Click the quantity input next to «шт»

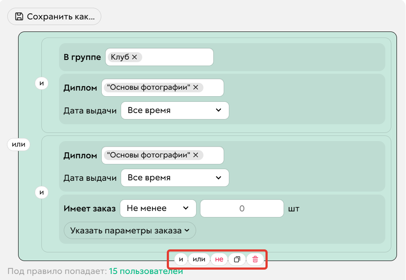click(241, 208)
